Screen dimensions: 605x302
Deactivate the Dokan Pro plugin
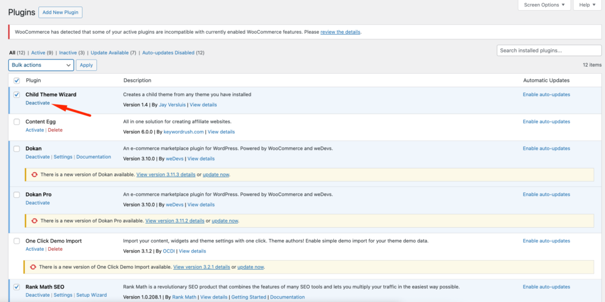tap(38, 203)
